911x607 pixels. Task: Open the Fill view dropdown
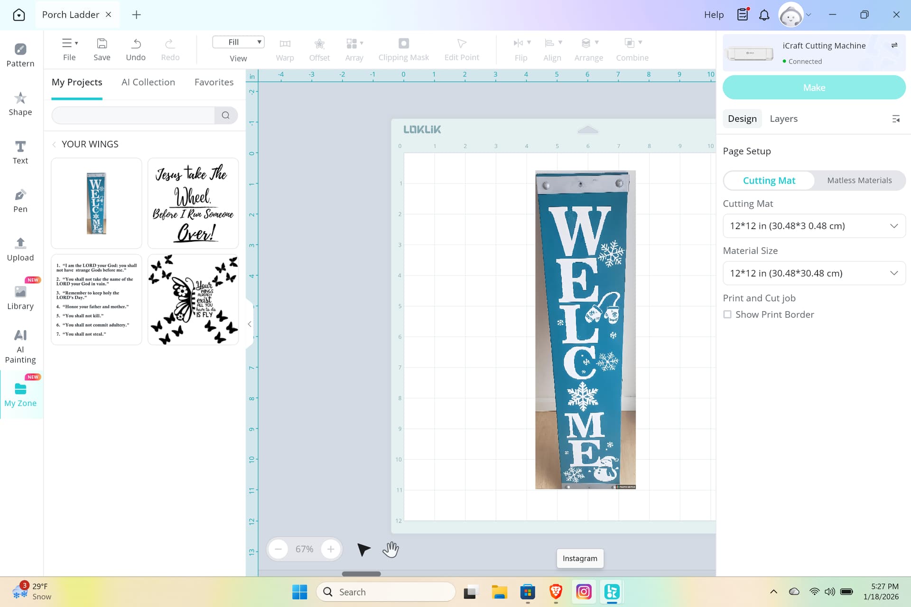(238, 42)
